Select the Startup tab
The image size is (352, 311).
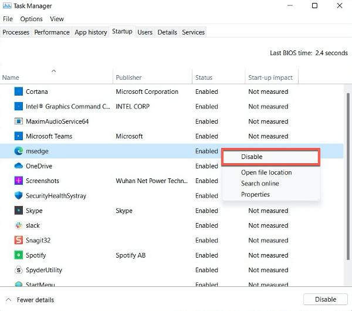pyautogui.click(x=122, y=32)
